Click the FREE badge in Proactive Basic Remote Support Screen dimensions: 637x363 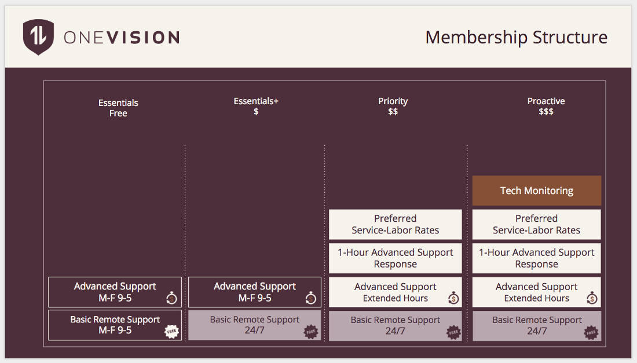click(x=591, y=332)
